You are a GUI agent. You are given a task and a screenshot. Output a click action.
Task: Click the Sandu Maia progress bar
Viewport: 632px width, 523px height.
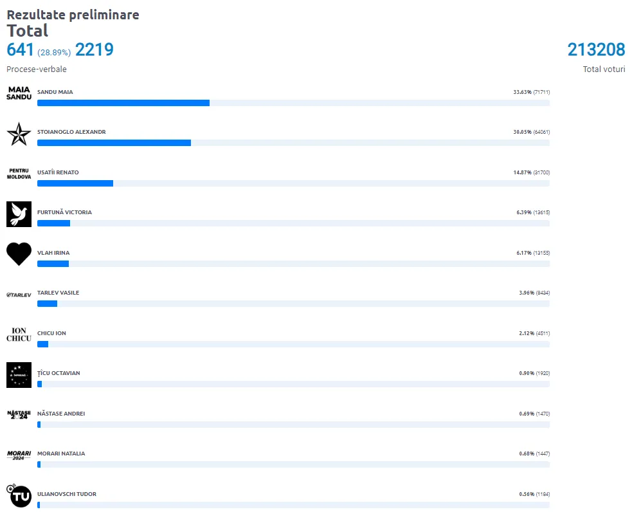pos(293,103)
